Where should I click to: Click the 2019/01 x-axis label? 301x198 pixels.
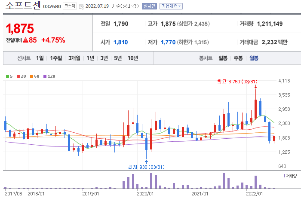(x=91, y=194)
